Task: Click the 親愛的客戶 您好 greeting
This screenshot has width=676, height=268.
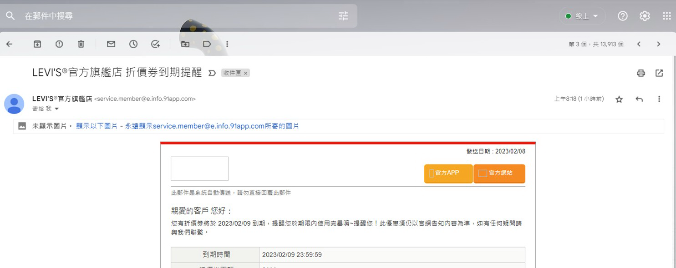Action: pos(202,211)
